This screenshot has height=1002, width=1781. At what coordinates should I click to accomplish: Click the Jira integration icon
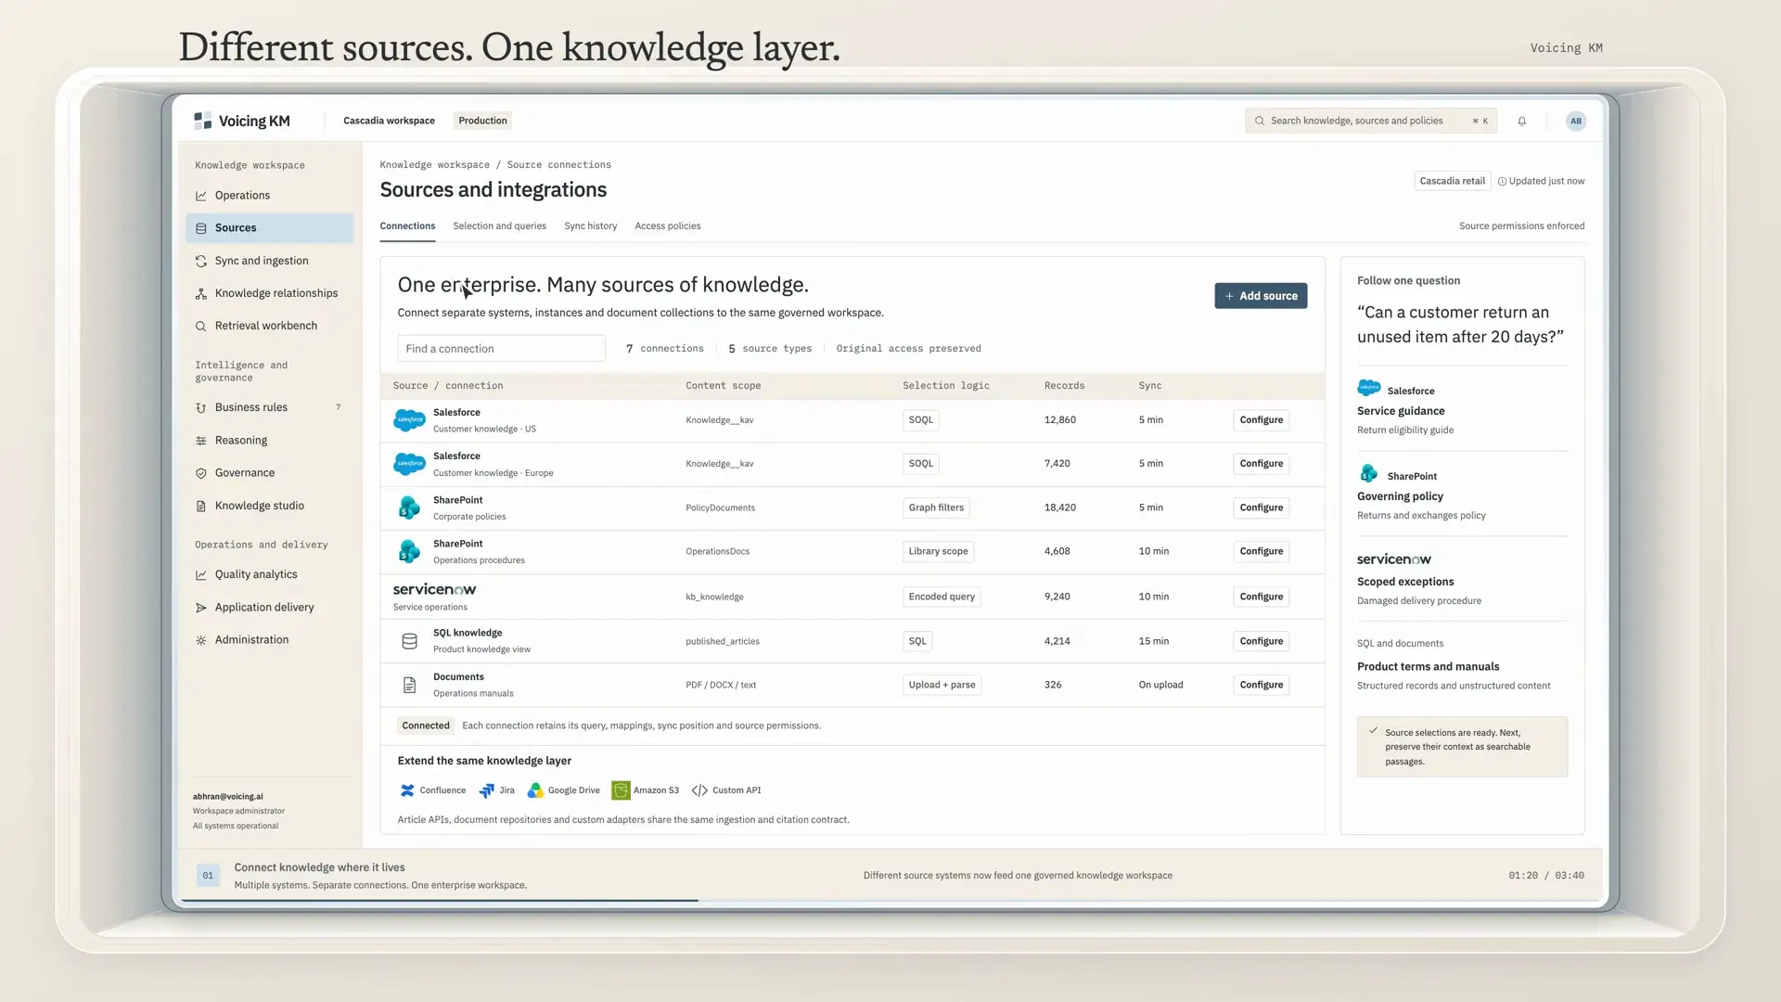point(486,790)
